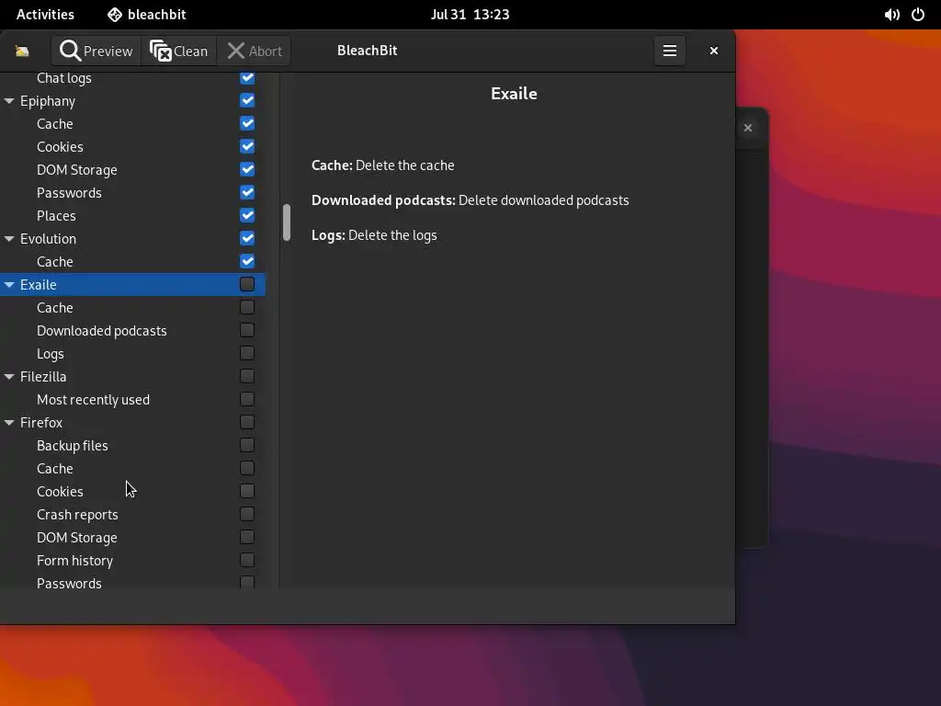Image resolution: width=941 pixels, height=706 pixels.
Task: Select Chat logs row
Action: click(x=132, y=81)
